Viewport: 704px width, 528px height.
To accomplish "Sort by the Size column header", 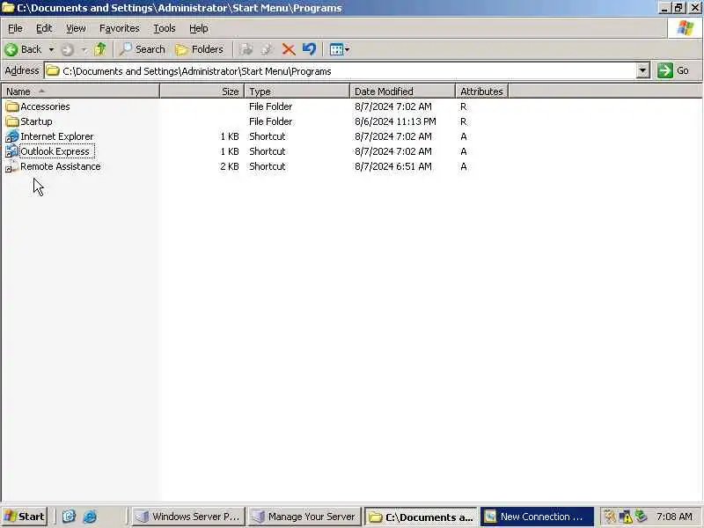I will coord(202,92).
